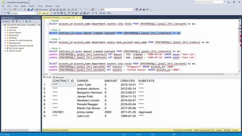Switch to the Results tab

[47, 77]
